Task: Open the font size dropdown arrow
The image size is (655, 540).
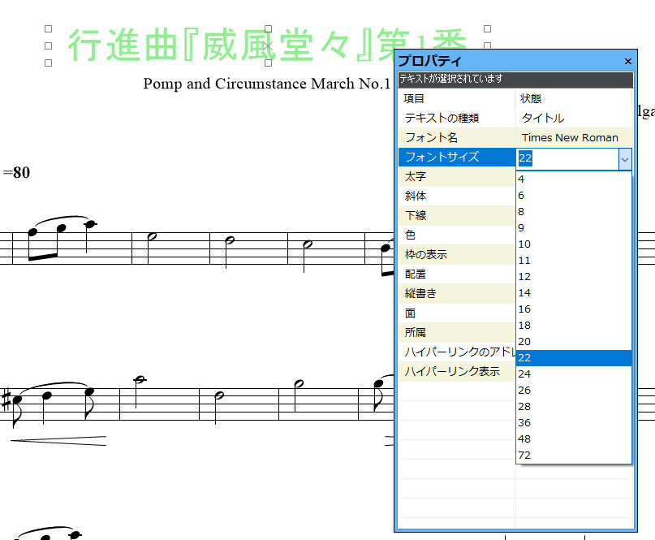Action: click(625, 159)
